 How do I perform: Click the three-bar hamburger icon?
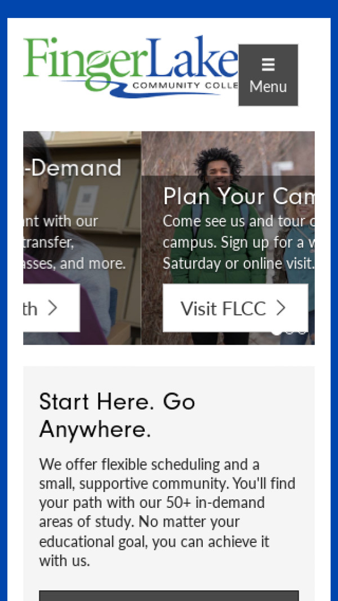pyautogui.click(x=268, y=65)
